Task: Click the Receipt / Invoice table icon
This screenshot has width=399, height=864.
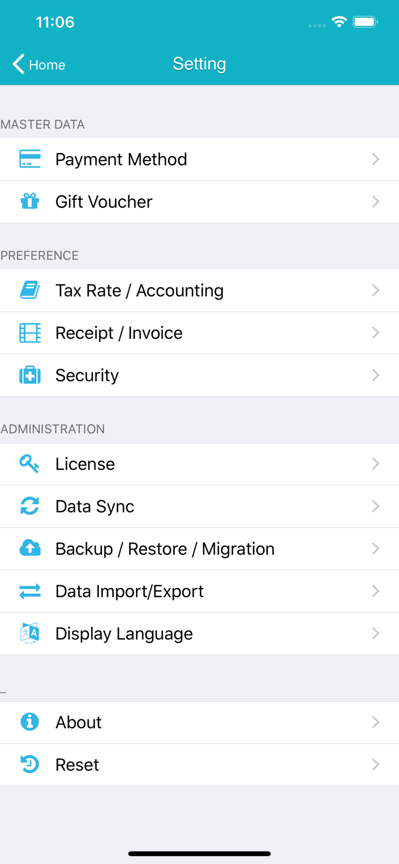Action: [x=29, y=333]
